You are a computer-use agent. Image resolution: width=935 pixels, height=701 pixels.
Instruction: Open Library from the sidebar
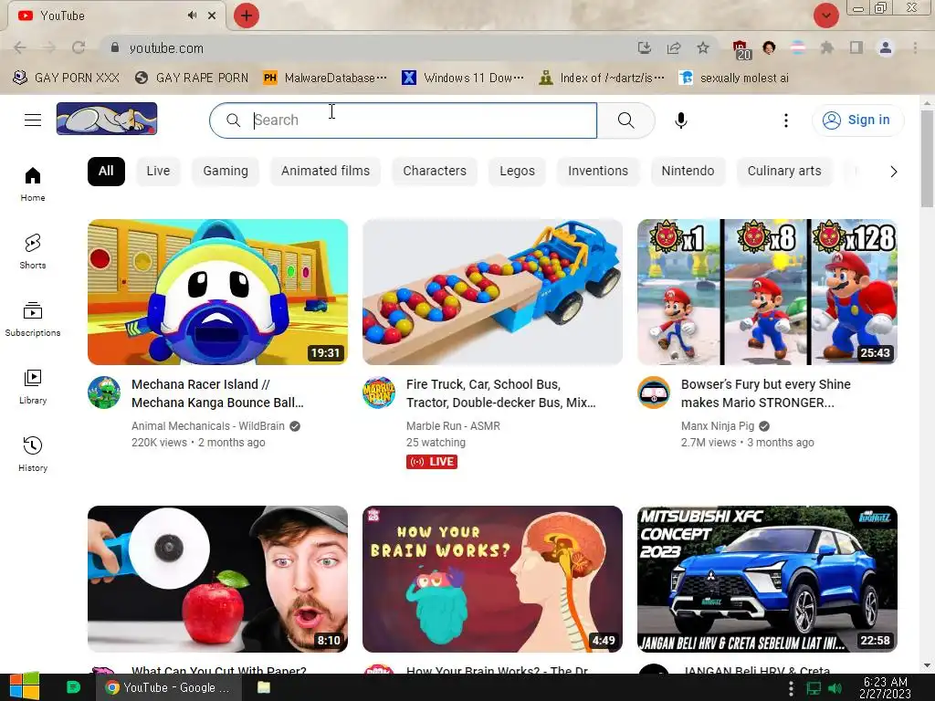tap(33, 387)
